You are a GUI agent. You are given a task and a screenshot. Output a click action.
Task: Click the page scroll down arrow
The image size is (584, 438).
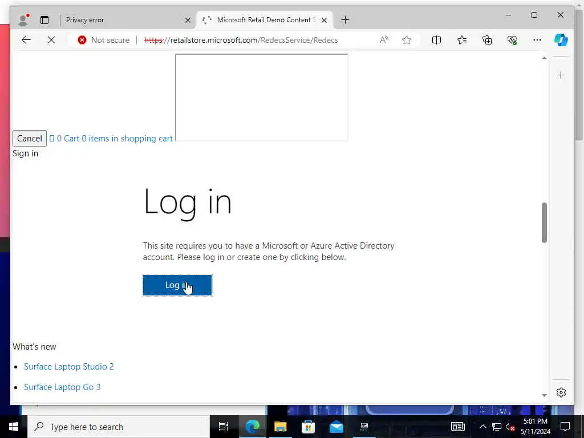[x=544, y=395]
